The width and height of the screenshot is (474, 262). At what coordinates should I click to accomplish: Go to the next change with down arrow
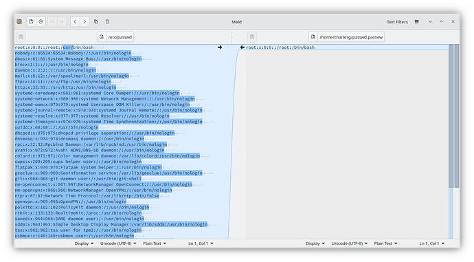pyautogui.click(x=62, y=21)
